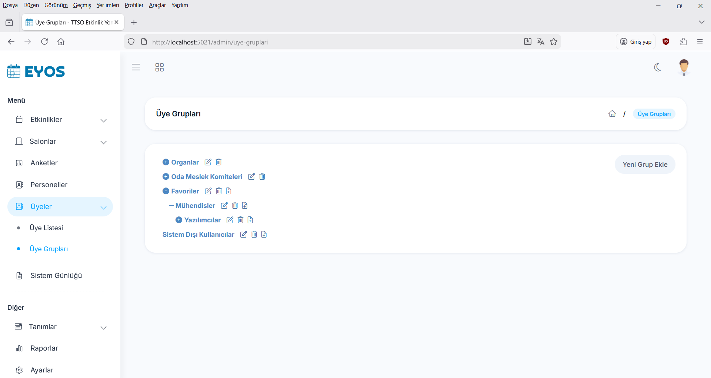Viewport: 711px width, 378px height.
Task: Open the Geçmiş browser menu
Action: point(82,5)
